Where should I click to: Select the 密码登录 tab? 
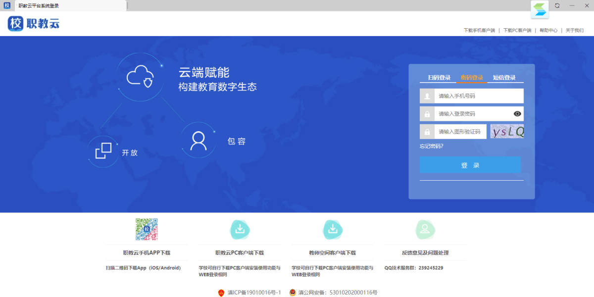click(x=472, y=78)
